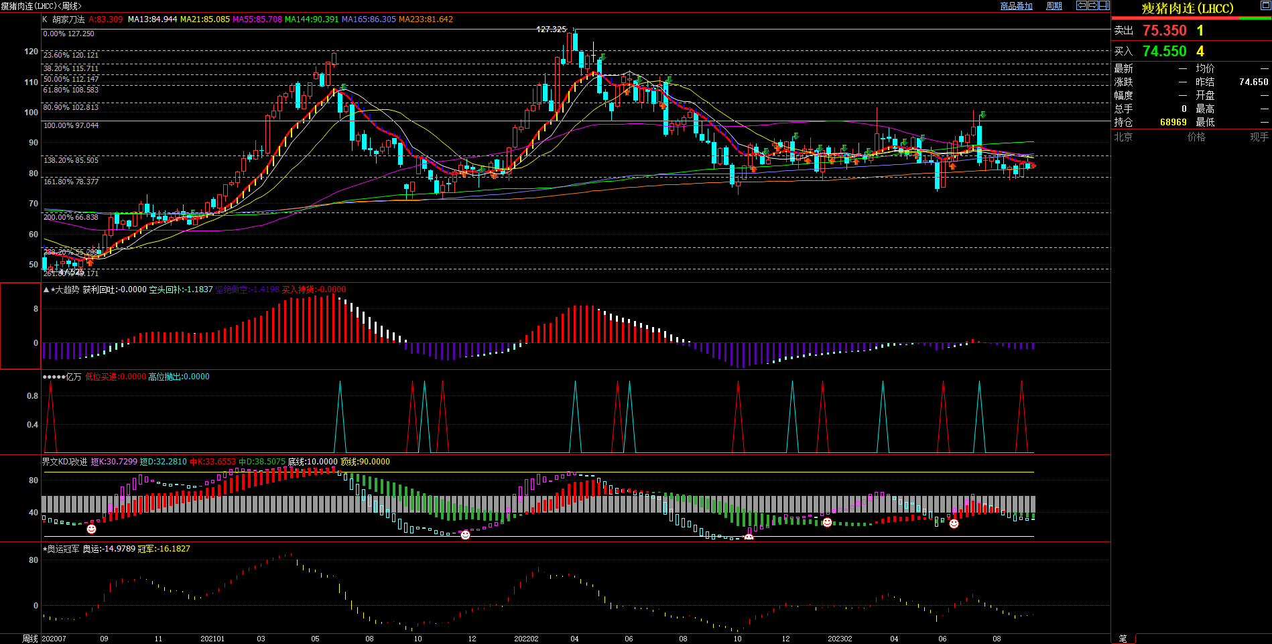Click the rightmost smiley marker in KDJ panel

[x=954, y=523]
